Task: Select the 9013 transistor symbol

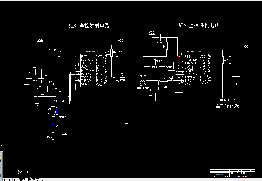Action: (53, 112)
